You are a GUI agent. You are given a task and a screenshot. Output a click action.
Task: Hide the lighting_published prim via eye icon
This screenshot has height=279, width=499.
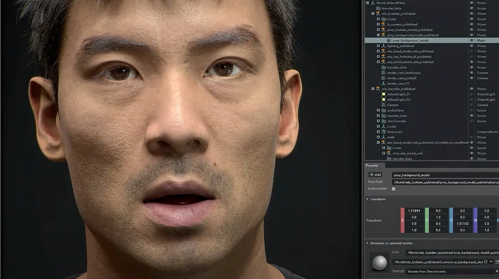point(472,46)
